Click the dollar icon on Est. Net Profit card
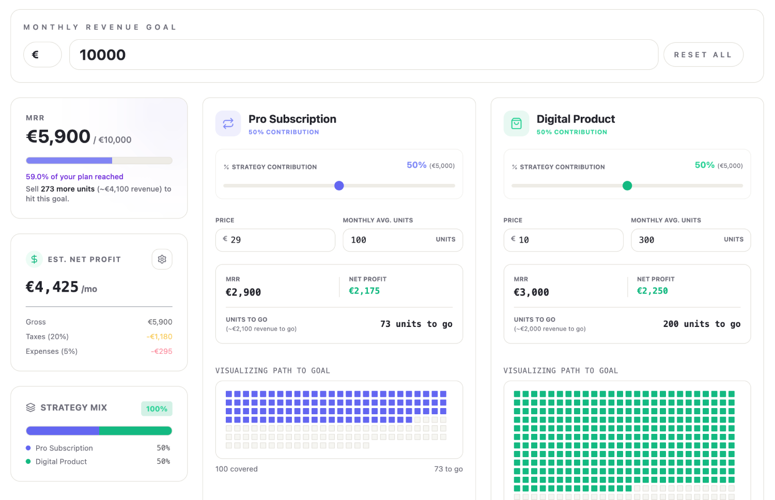Image resolution: width=775 pixels, height=500 pixels. 34,259
